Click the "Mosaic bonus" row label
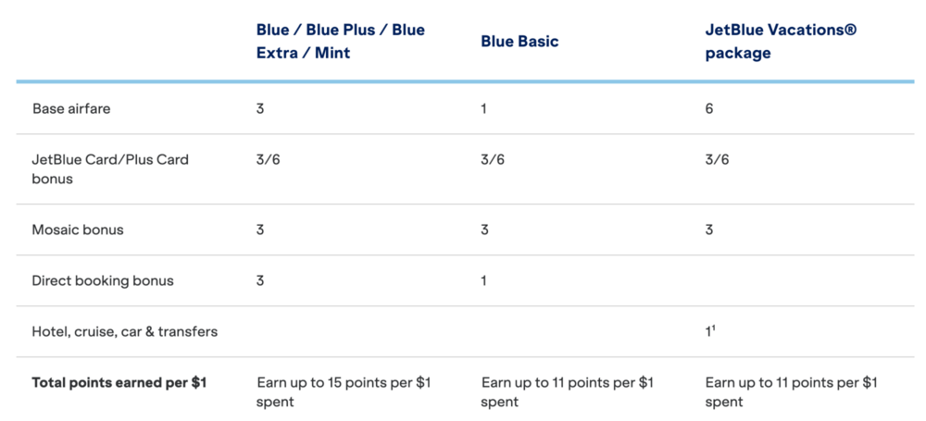926x421 pixels. pos(77,229)
